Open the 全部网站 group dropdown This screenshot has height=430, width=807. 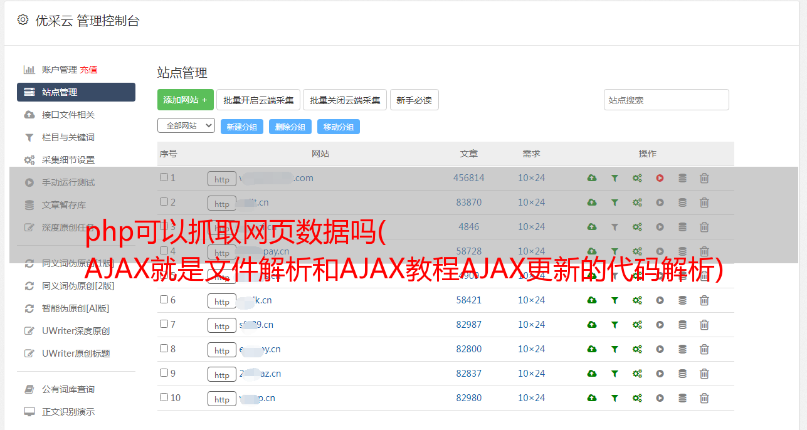click(x=186, y=126)
